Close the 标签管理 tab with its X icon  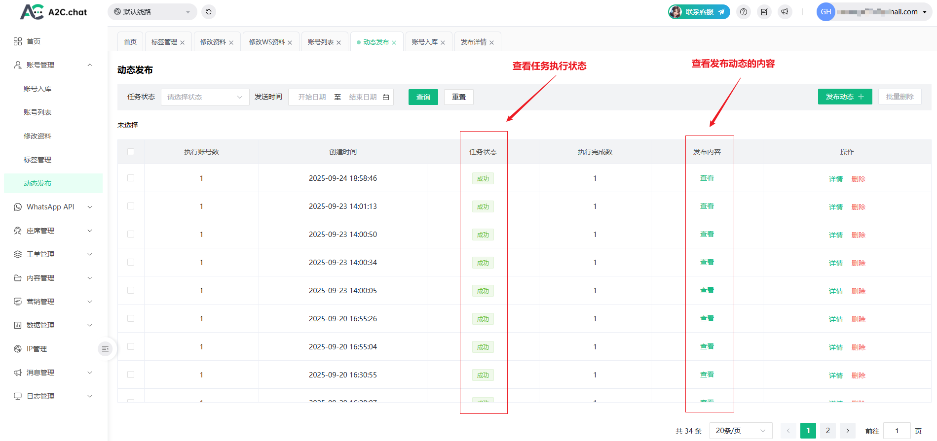click(183, 43)
